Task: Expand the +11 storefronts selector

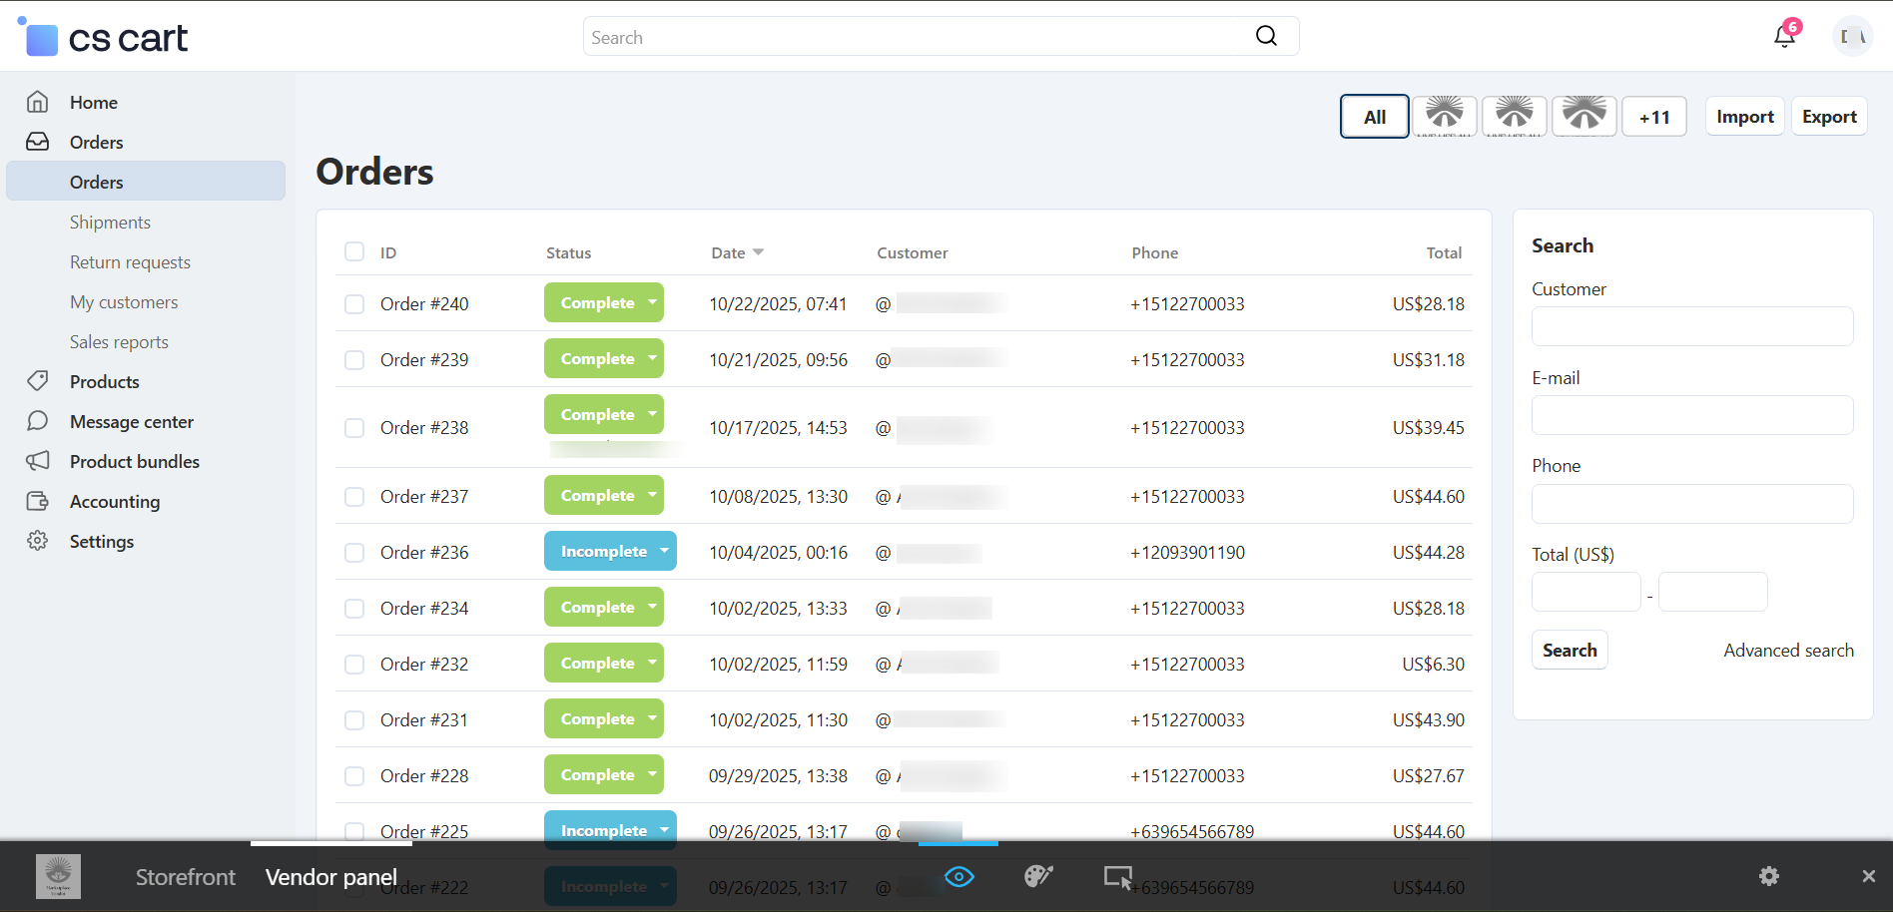Action: [1653, 117]
